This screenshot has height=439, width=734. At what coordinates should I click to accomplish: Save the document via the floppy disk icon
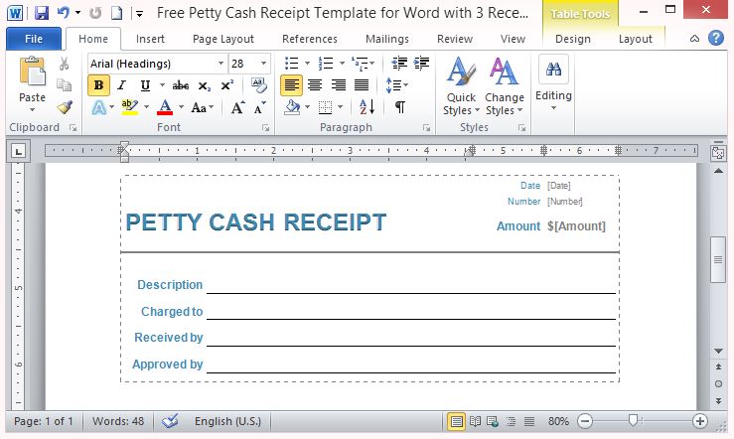[x=41, y=13]
